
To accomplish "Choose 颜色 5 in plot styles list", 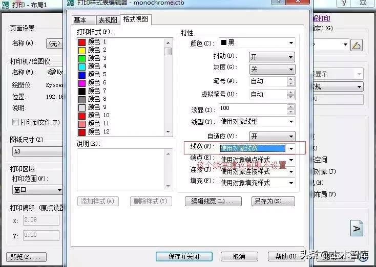I will coord(92,75).
